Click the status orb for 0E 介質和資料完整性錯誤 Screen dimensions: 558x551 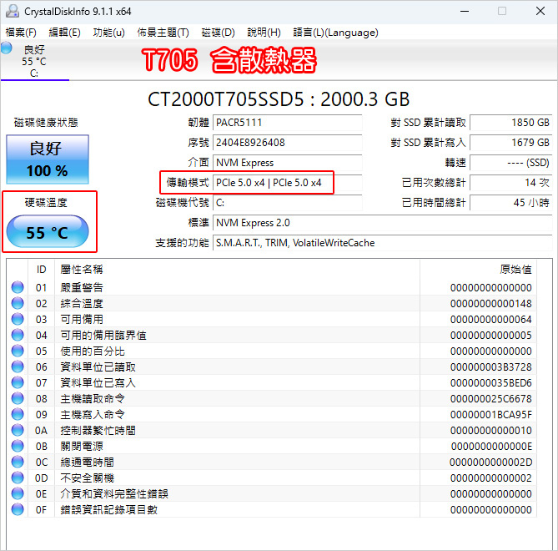tap(18, 493)
